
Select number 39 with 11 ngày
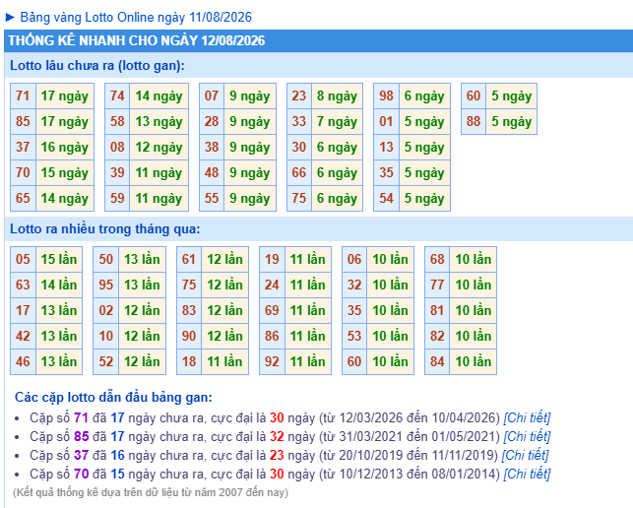point(117,173)
